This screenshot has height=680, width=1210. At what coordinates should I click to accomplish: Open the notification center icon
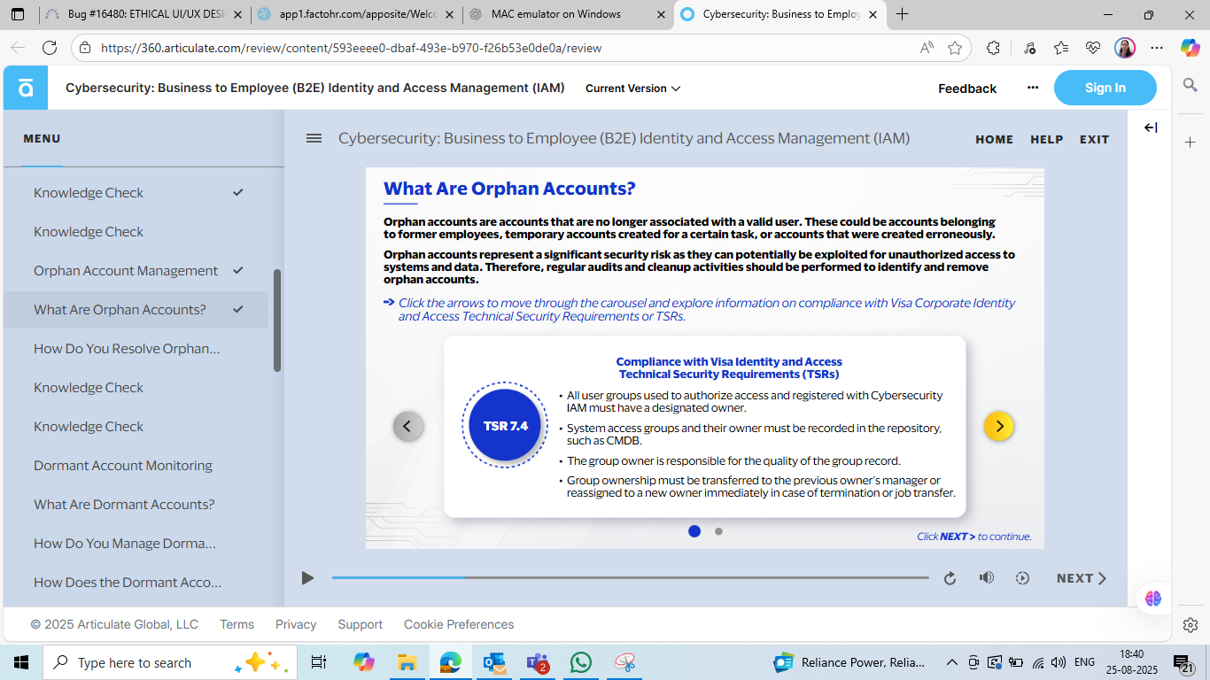click(x=1183, y=662)
